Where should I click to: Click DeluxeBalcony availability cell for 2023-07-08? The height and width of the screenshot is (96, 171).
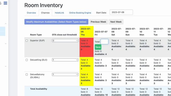coord(117,79)
